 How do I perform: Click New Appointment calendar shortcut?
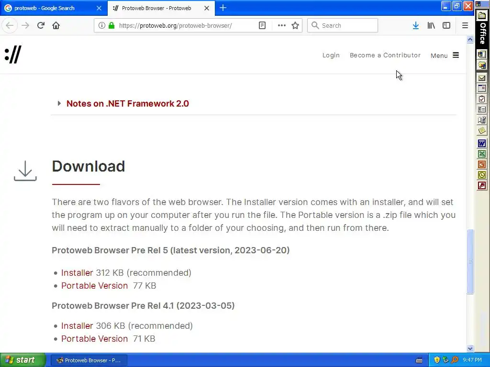pos(482,88)
